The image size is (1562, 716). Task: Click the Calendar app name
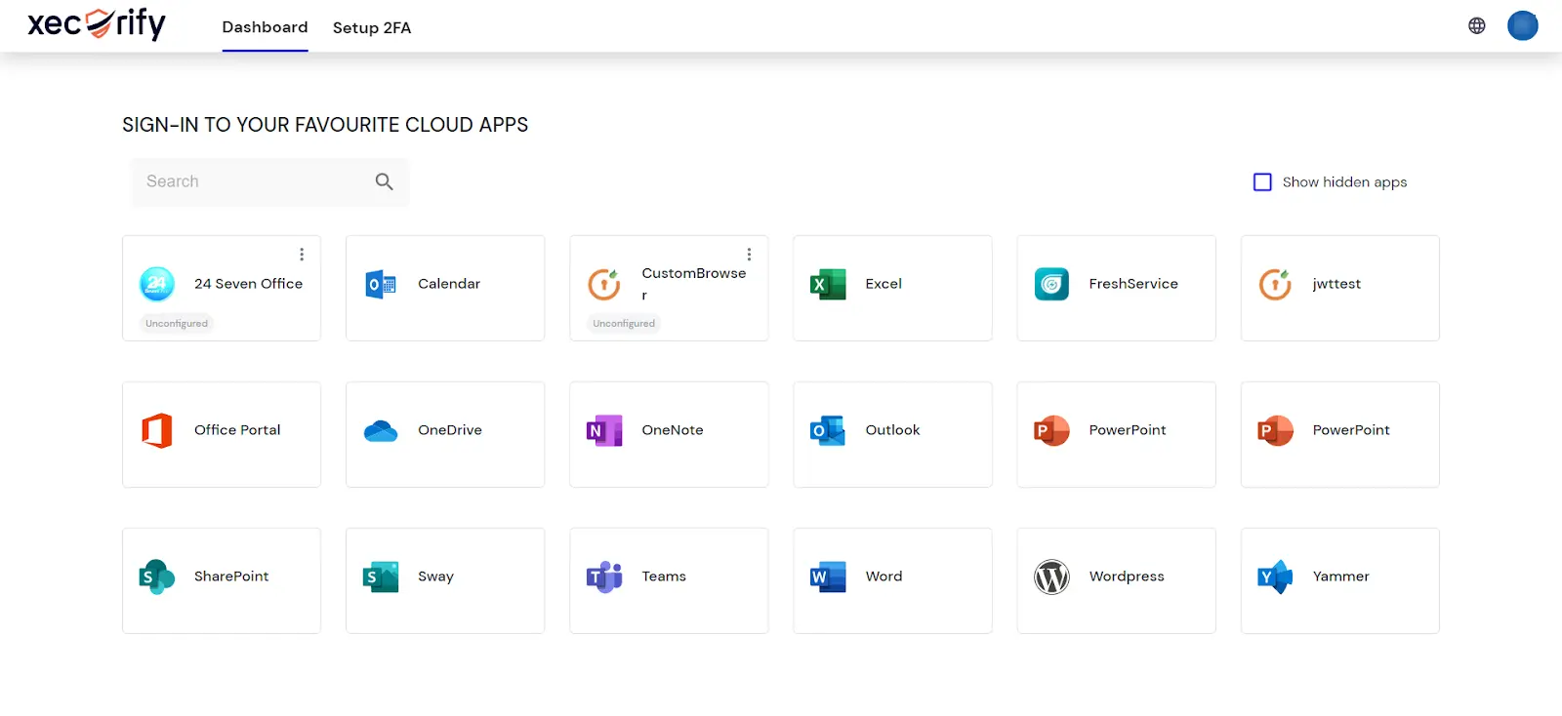[x=449, y=284]
